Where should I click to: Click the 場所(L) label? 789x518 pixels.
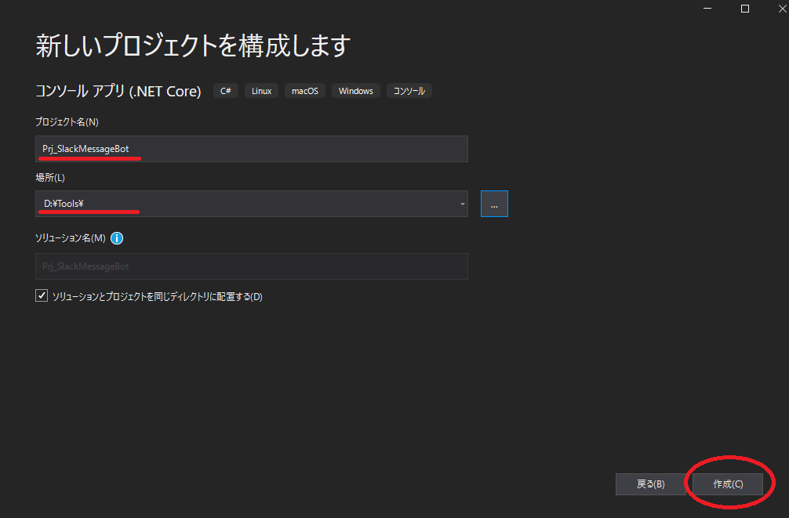tap(50, 178)
